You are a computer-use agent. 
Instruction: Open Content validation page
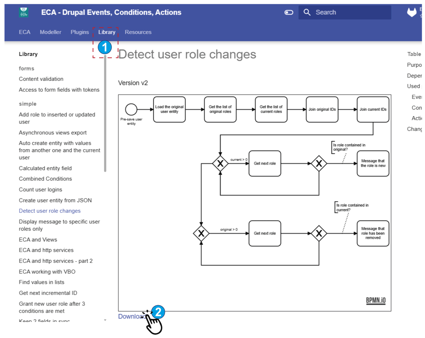[x=41, y=79]
